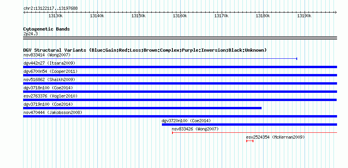Select the gray 2p24.3 cytogenetic band bar

tap(180, 38)
